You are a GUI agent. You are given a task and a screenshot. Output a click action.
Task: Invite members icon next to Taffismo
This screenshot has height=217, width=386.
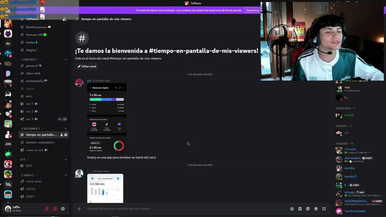tap(64, 19)
